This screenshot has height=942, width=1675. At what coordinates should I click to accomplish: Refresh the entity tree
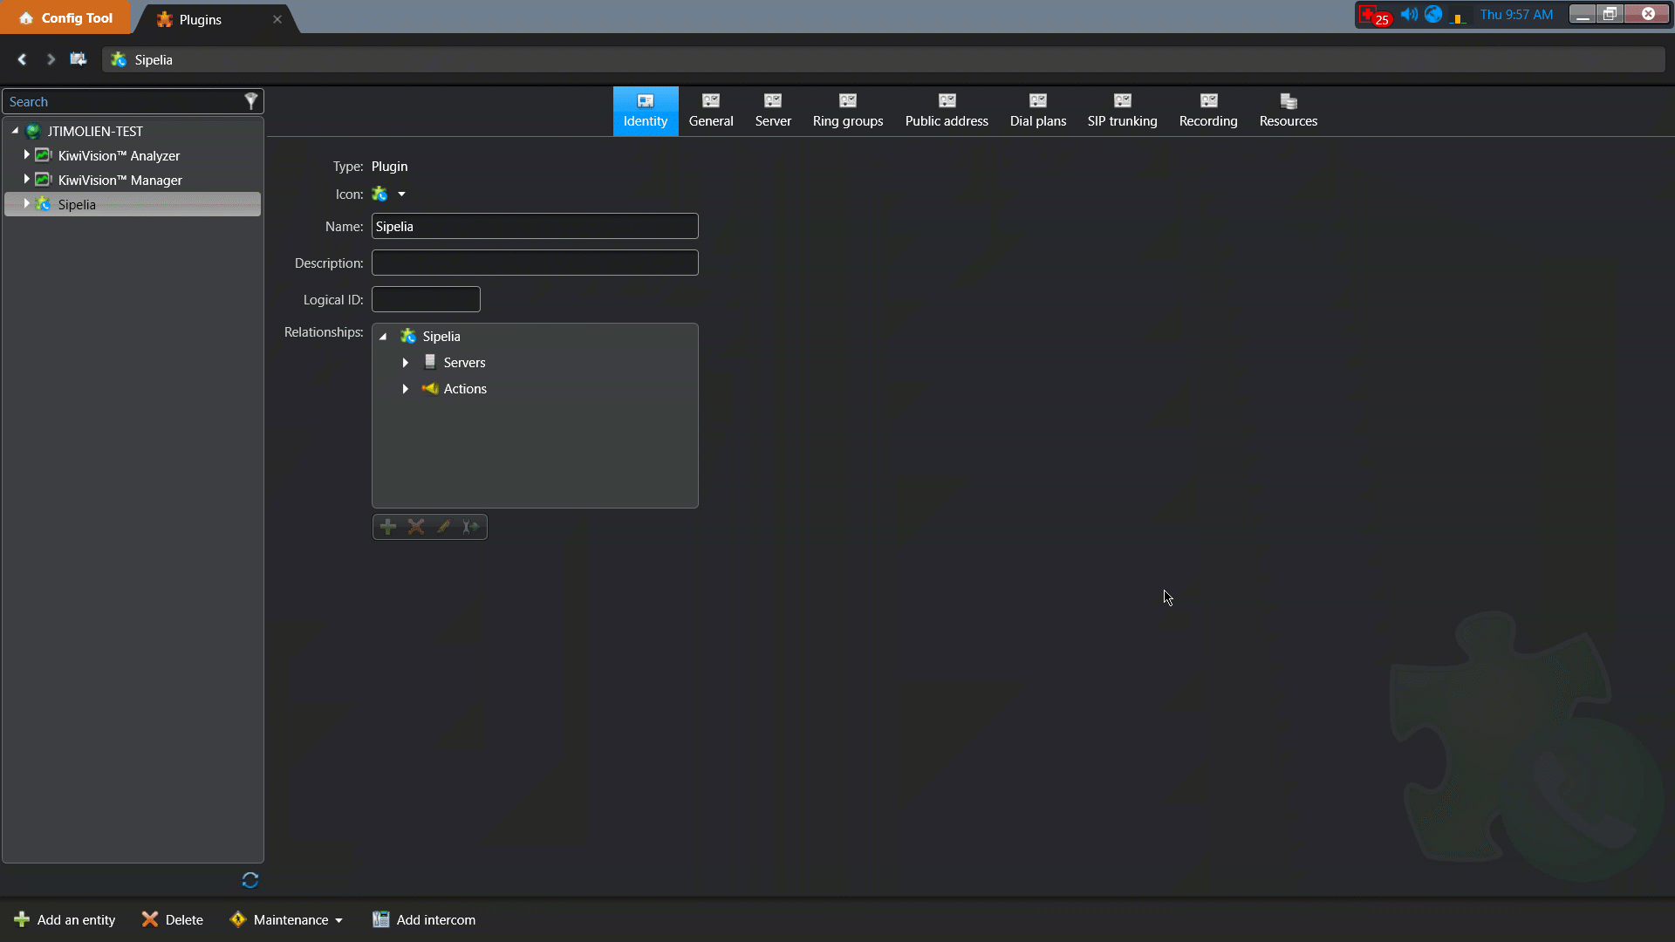click(x=250, y=880)
